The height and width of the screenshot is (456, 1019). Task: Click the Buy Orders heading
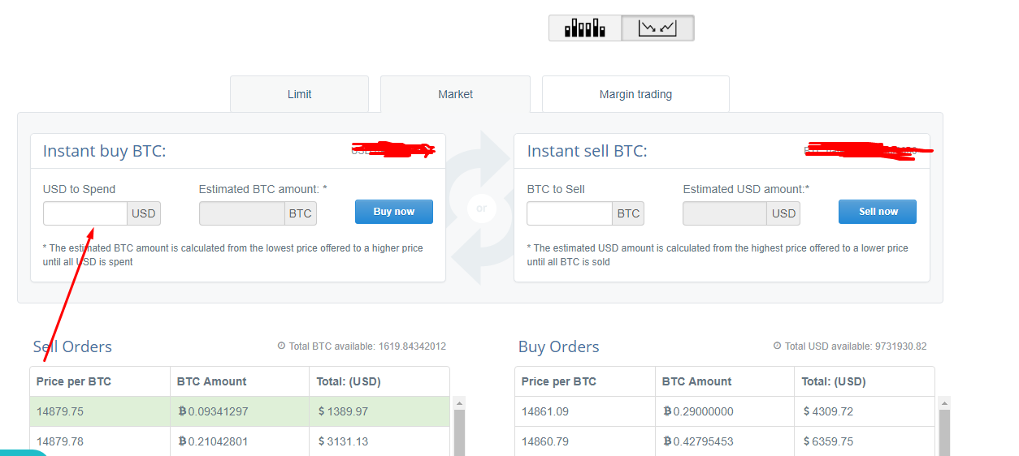tap(558, 346)
